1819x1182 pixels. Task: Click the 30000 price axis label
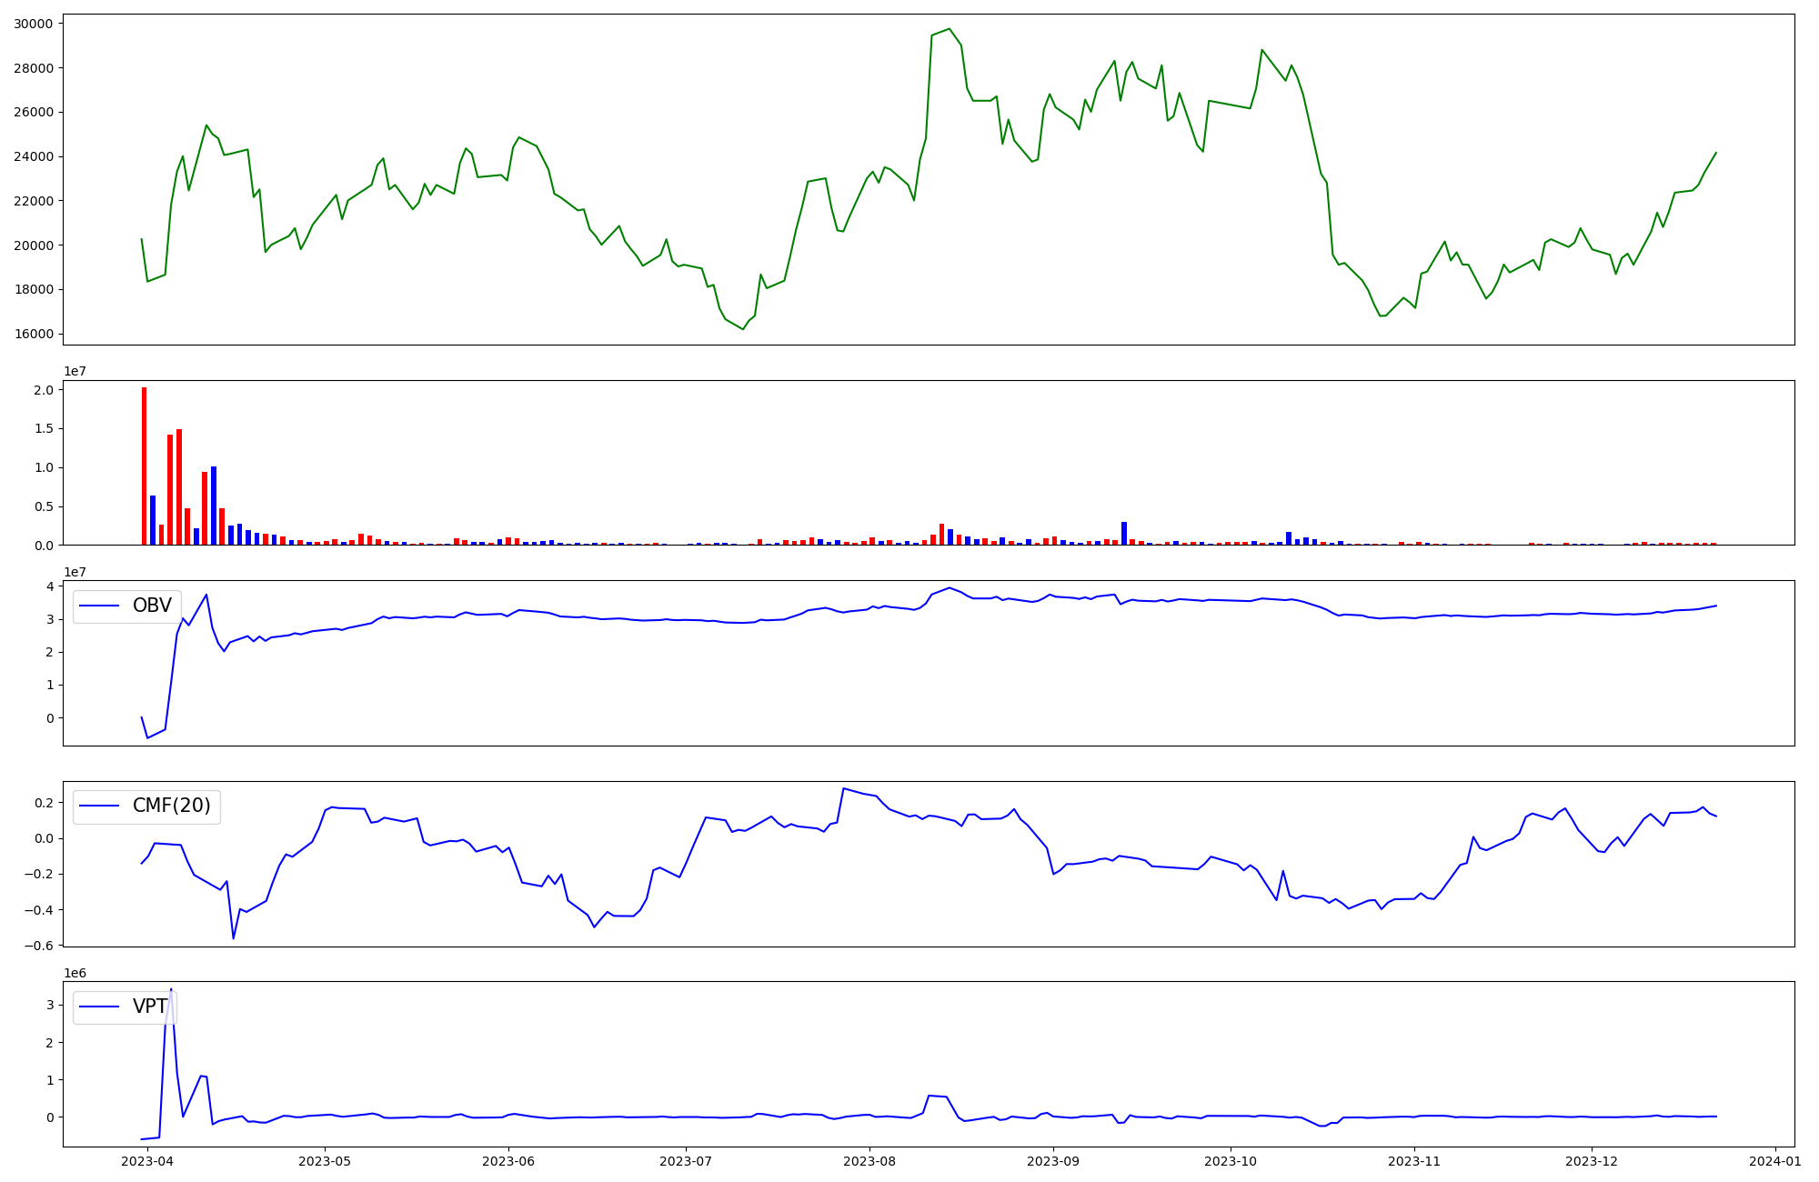[x=33, y=24]
